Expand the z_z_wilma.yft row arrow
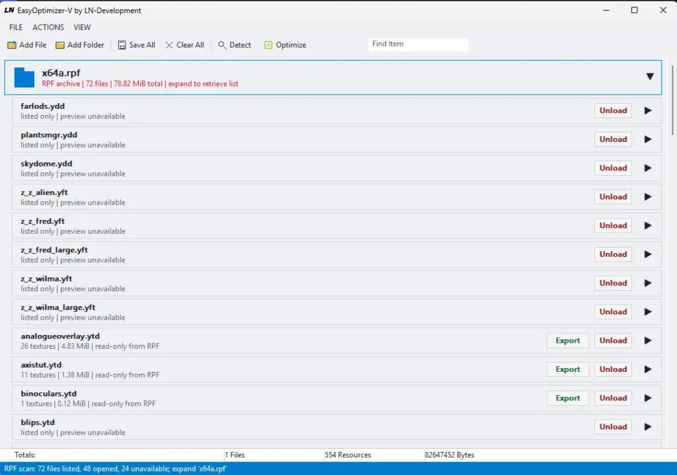The width and height of the screenshot is (677, 475). coord(648,283)
